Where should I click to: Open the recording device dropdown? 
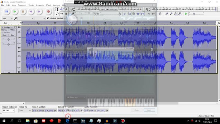click(x=26, y=18)
